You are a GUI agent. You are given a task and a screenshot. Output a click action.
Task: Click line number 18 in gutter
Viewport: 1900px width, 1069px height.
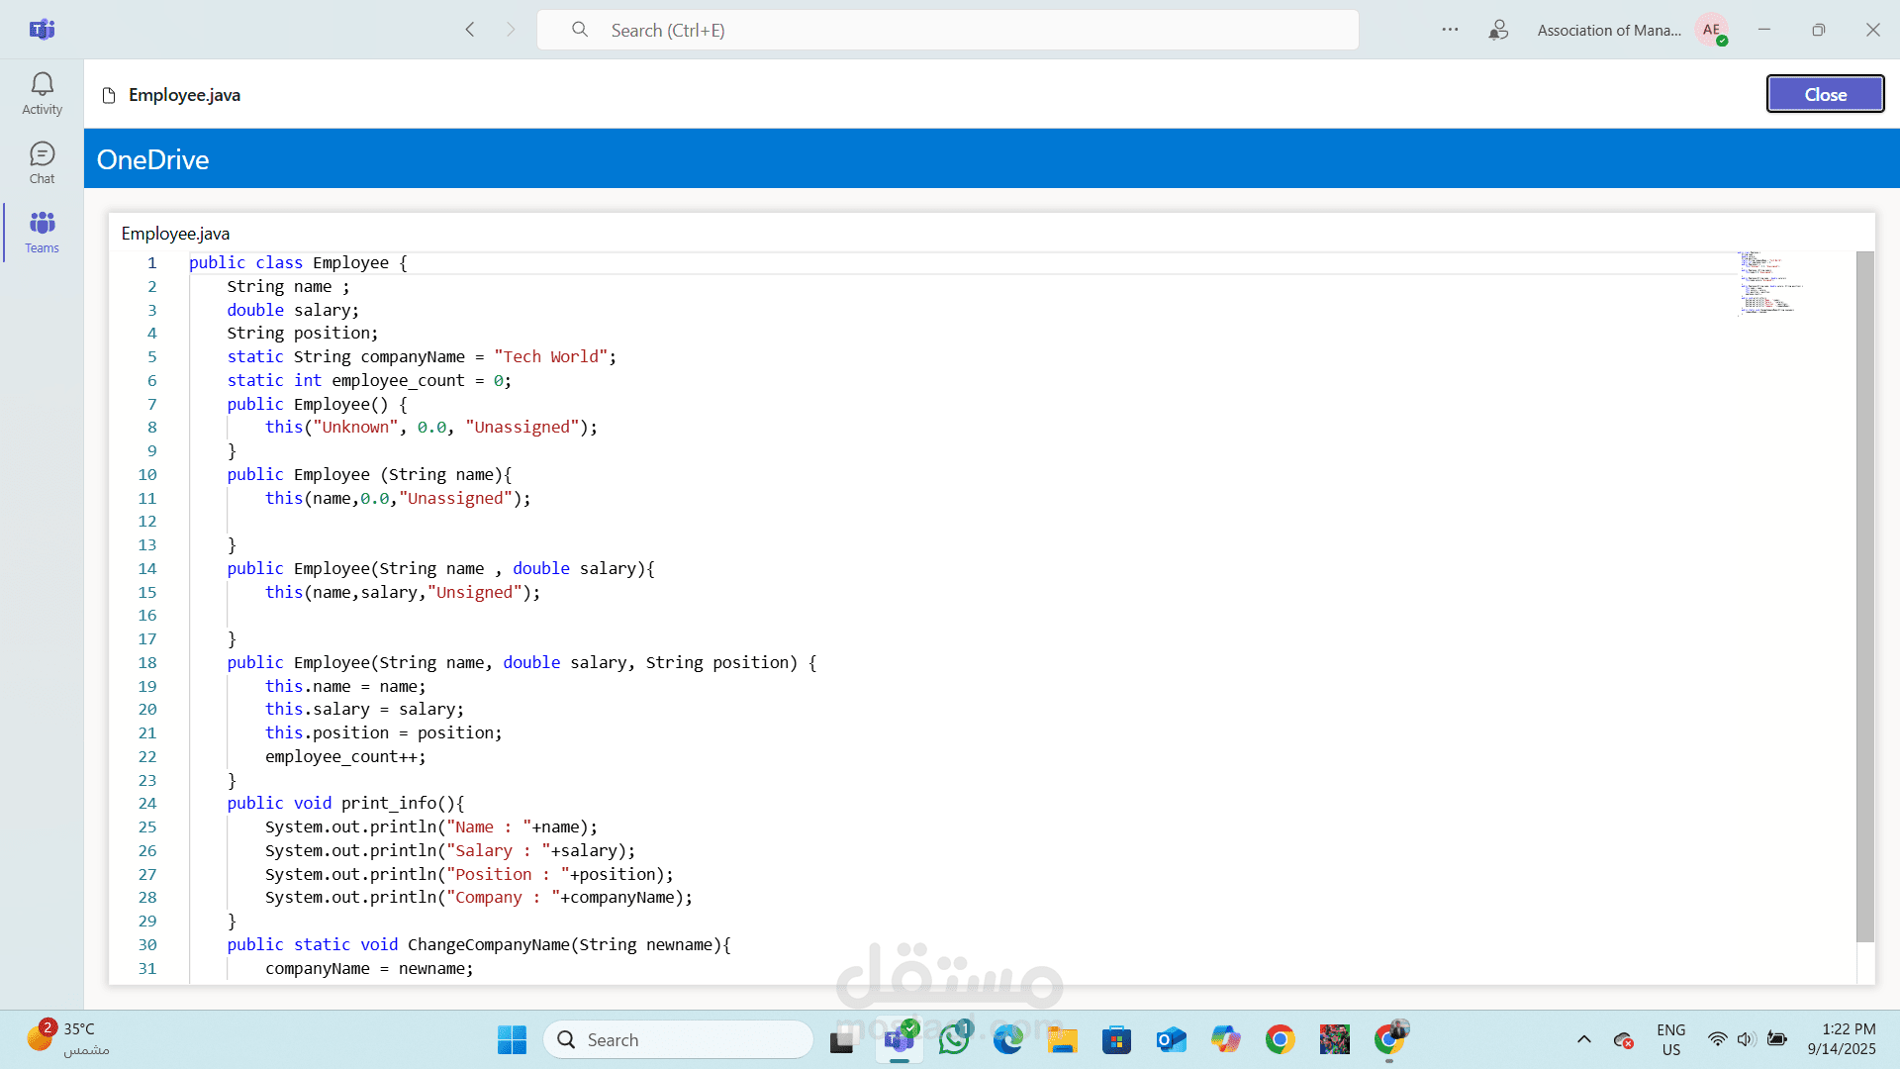[147, 663]
